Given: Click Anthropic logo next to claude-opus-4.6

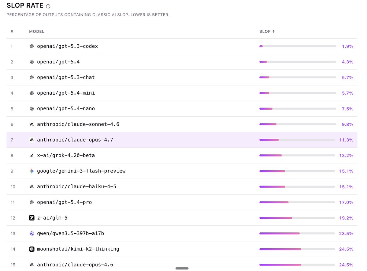Looking at the screenshot, I should coord(32,265).
